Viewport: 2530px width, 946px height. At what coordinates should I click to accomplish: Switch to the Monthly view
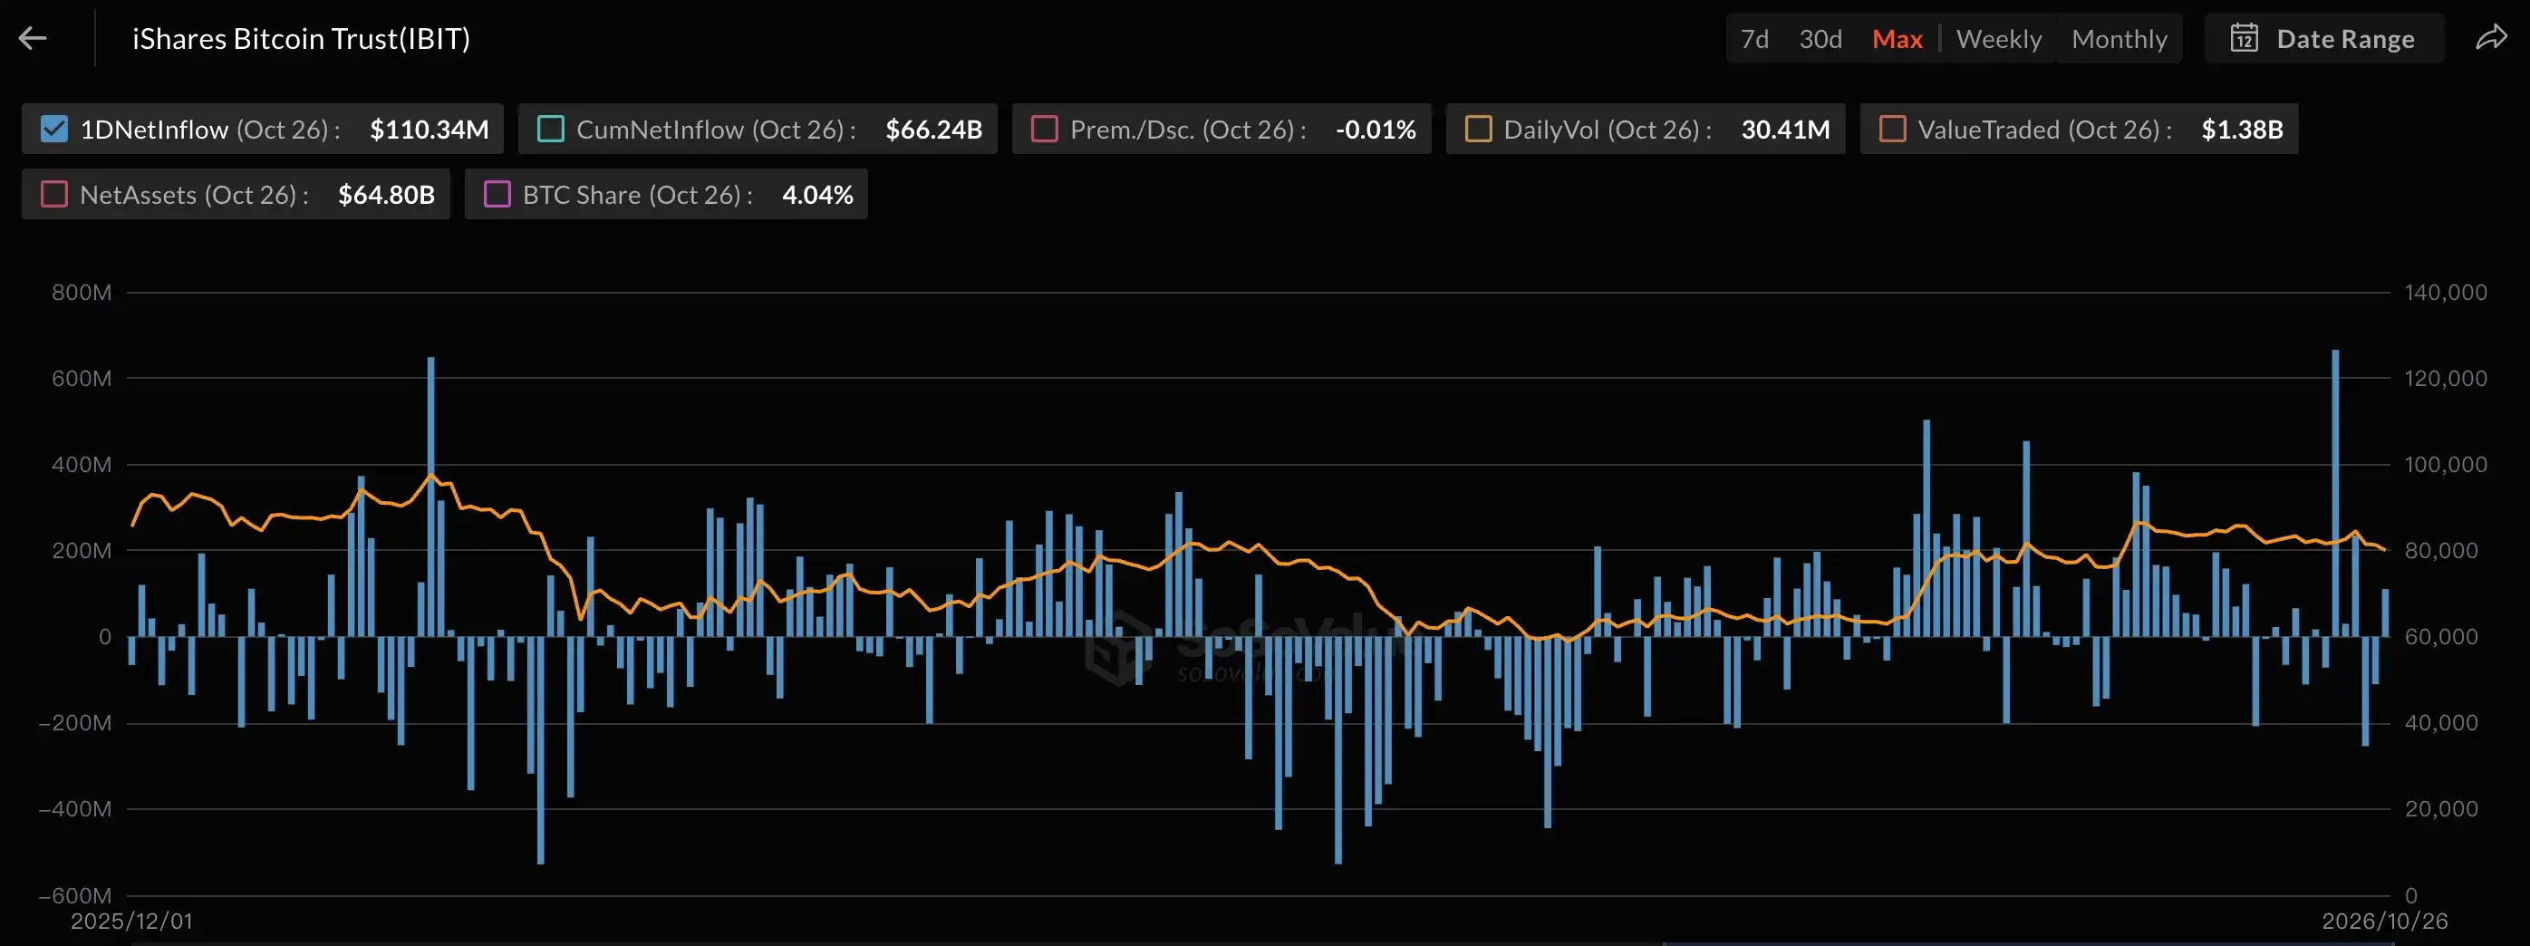point(2120,38)
